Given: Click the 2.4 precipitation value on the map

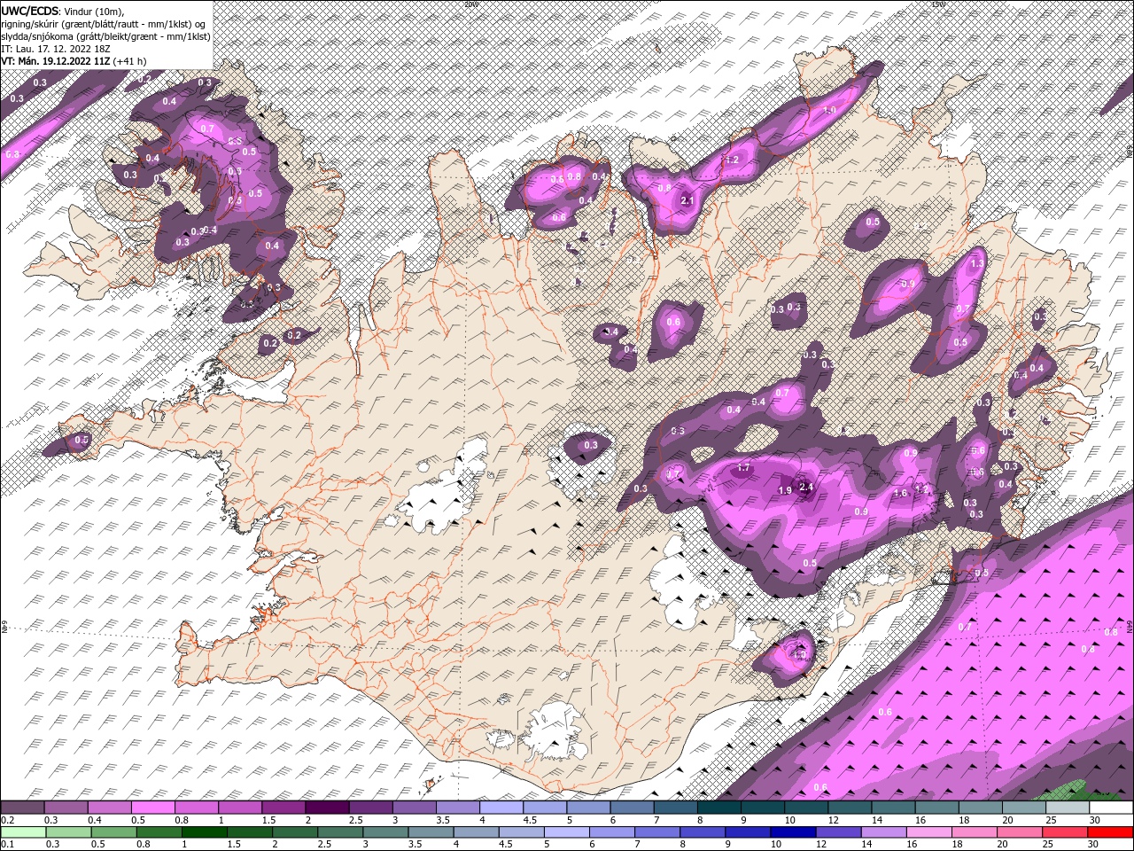Looking at the screenshot, I should point(805,487).
